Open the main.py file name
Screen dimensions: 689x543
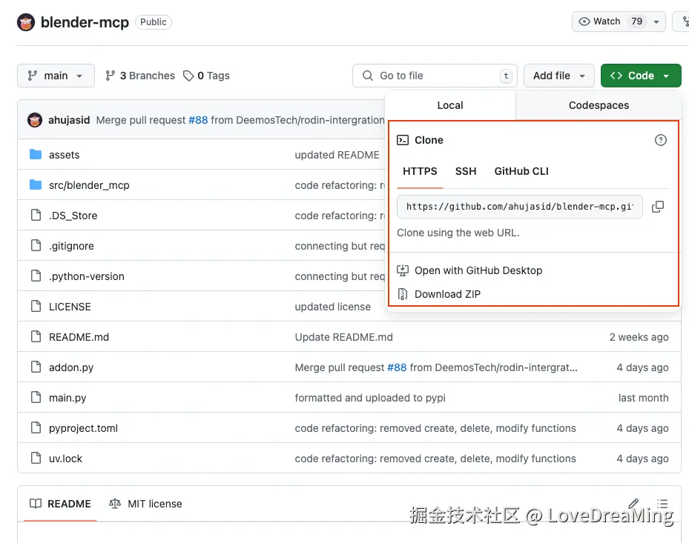tap(67, 398)
